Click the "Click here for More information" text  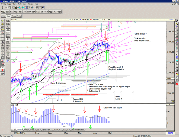point(141,40)
